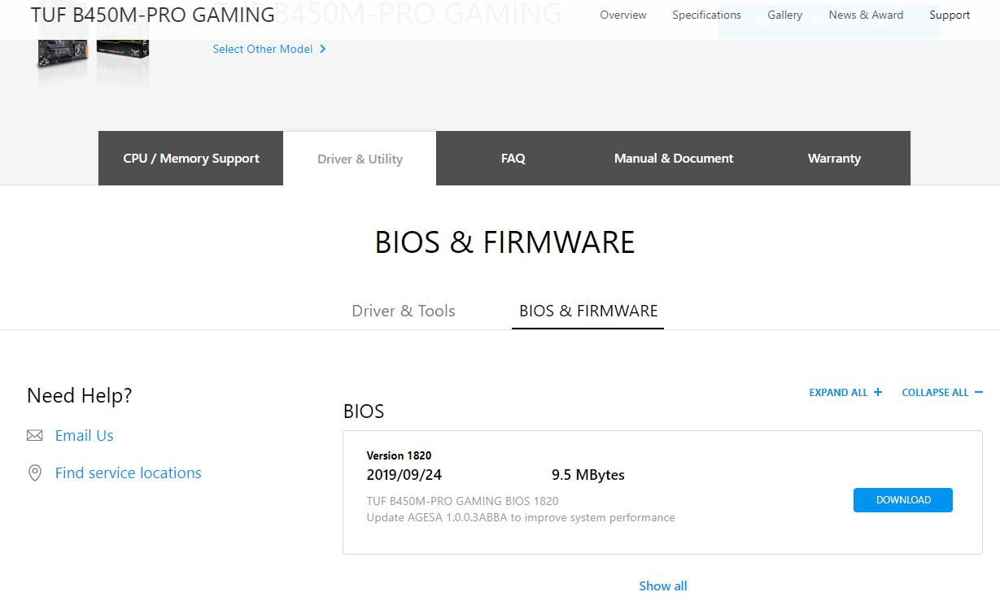The image size is (1000, 614).
Task: Click the TUF B450M-PRO GAMING header title
Action: click(153, 15)
